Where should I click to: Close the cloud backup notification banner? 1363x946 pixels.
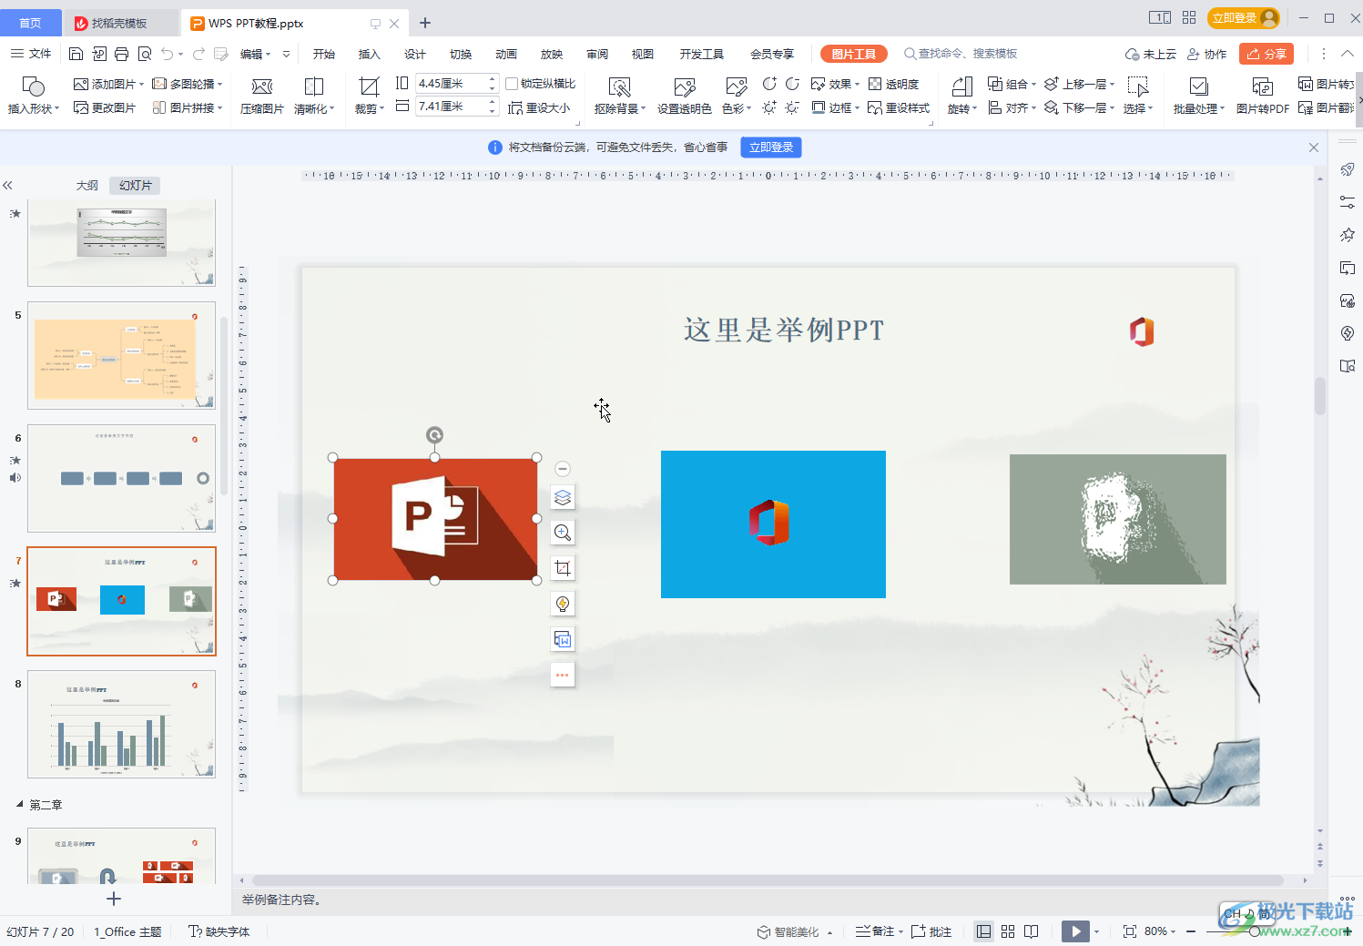click(1314, 147)
